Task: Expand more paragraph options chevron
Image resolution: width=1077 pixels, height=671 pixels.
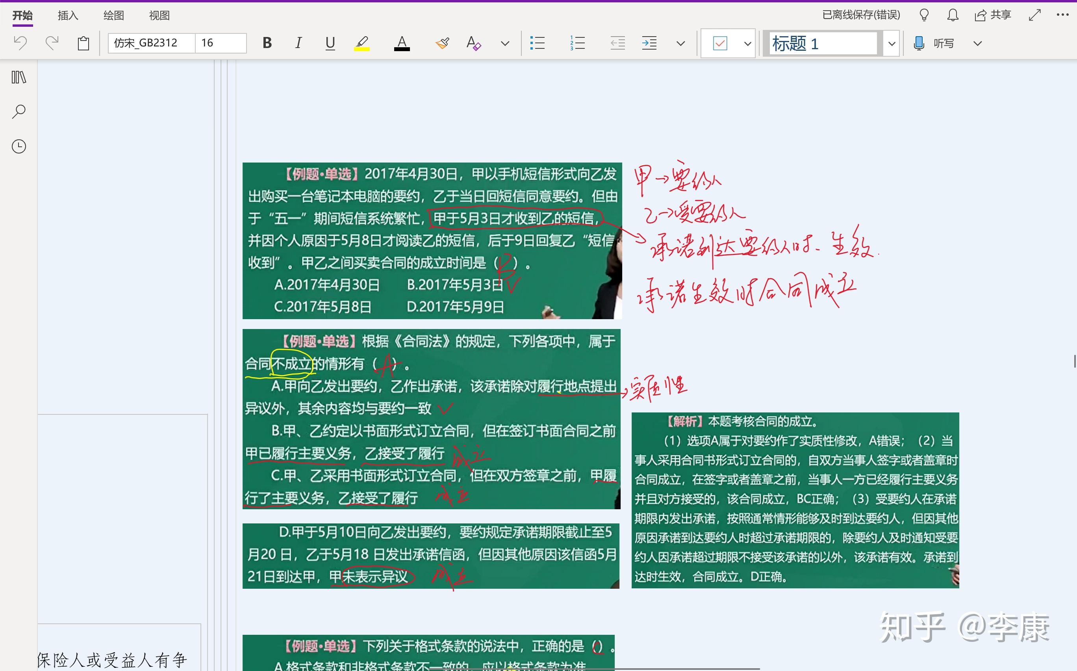Action: 680,44
